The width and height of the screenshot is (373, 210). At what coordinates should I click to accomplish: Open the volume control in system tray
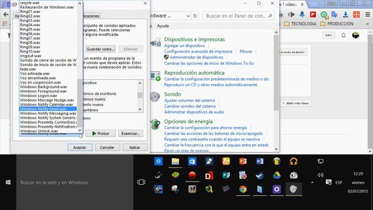pyautogui.click(x=321, y=175)
